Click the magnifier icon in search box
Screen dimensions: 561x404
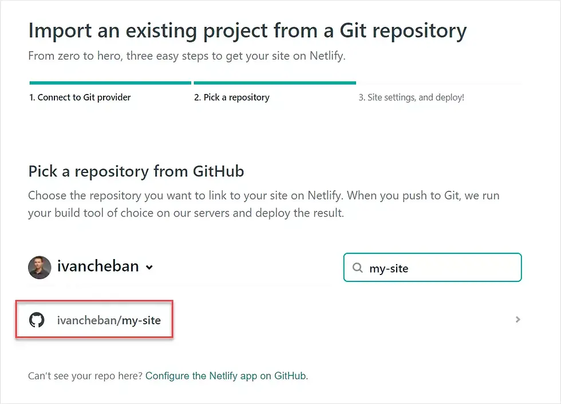pos(357,268)
